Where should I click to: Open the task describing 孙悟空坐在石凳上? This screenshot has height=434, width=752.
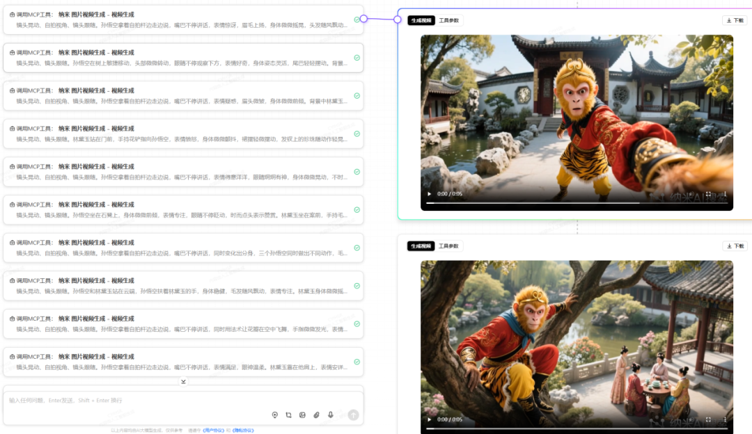tap(183, 210)
